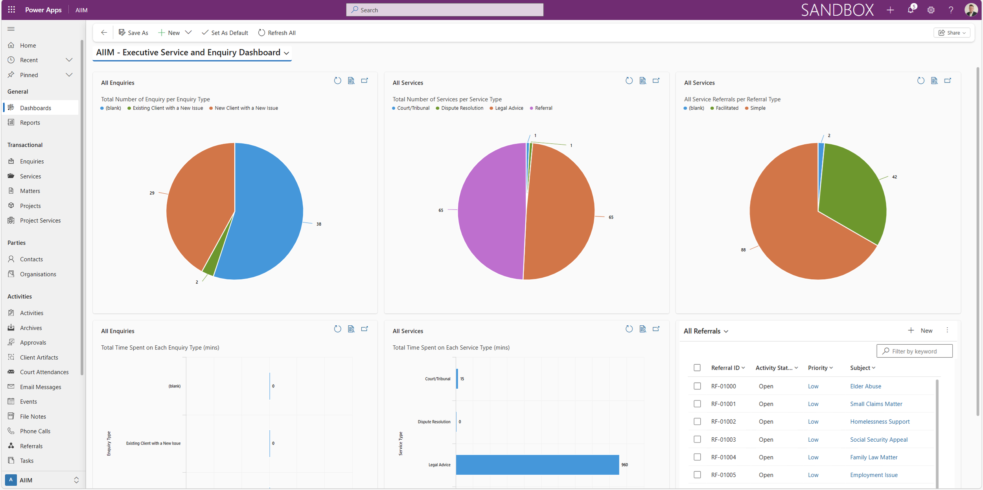Screen dimensions: 983x490
Task: Collapse the site map hamburger menu
Action: tap(11, 29)
